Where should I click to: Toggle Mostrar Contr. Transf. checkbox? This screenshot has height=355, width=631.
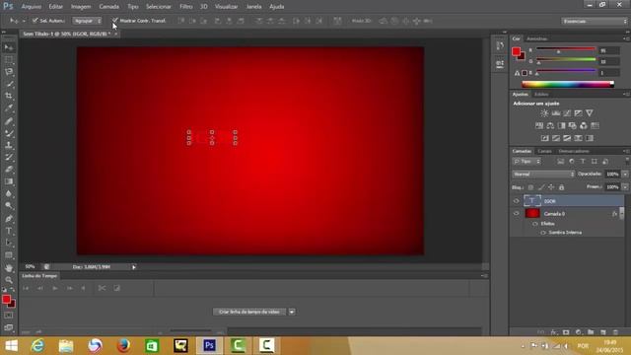pos(115,20)
